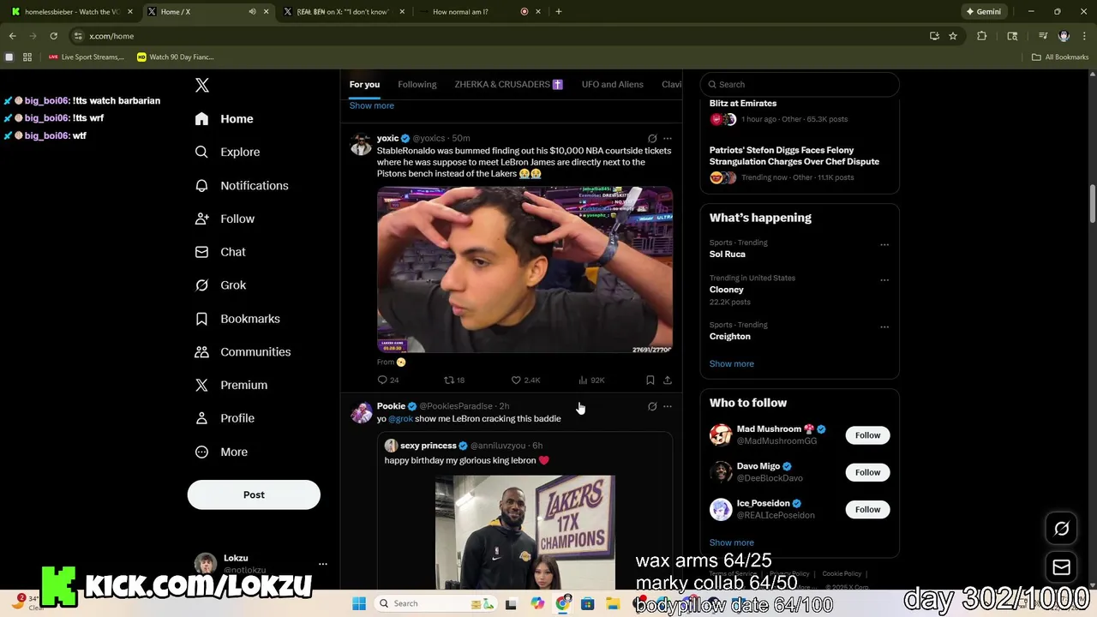
Task: Open Gemini button in the browser
Action: coord(983,11)
